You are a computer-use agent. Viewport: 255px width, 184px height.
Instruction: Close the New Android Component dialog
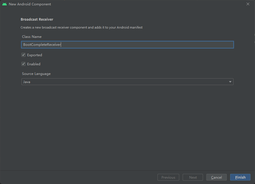point(248,4)
